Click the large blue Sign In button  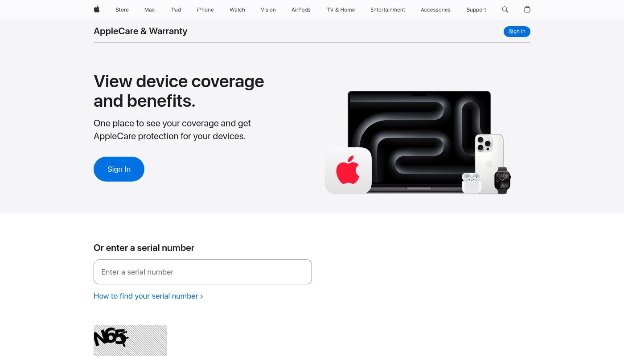119,169
